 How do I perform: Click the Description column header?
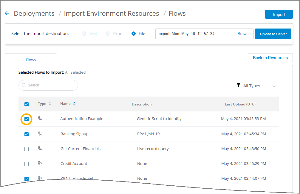click(x=142, y=104)
